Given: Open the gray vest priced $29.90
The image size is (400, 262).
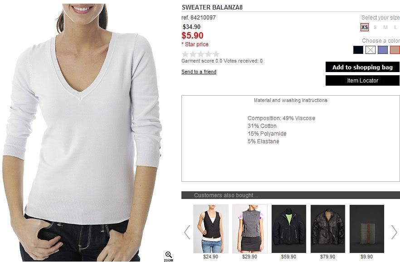Looking at the screenshot, I should coord(250,229).
